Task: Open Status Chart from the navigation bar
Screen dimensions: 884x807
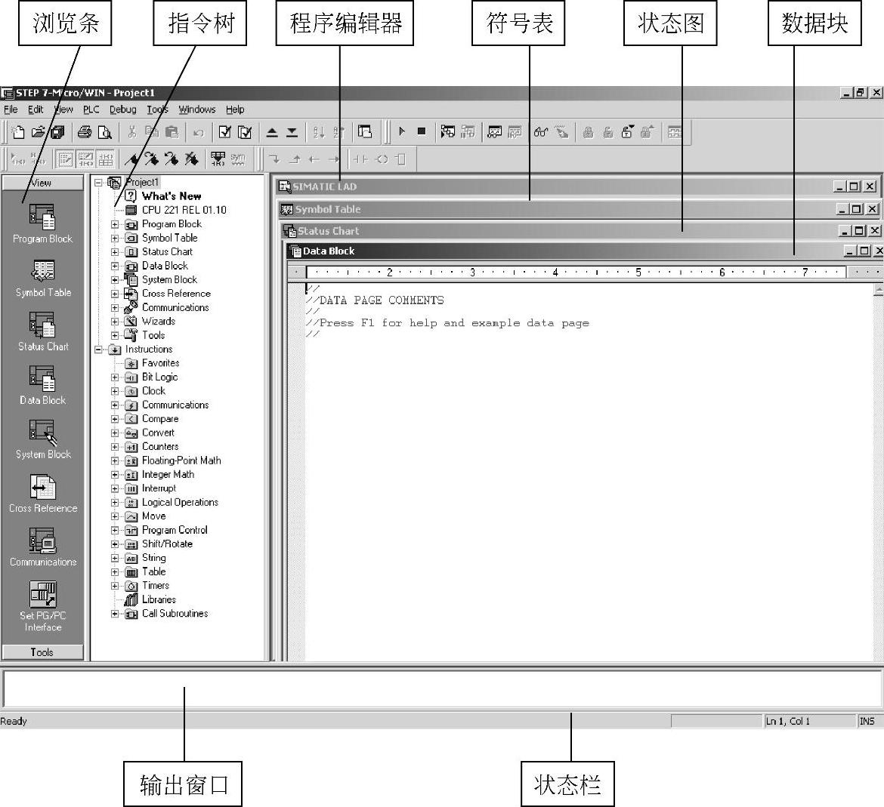Action: pyautogui.click(x=43, y=332)
